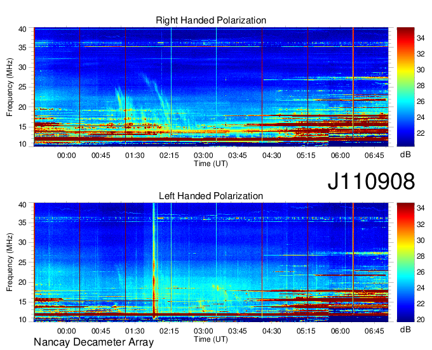Screen dimensions: 432x350
Task: Click the "Left Handed Polarization" plot title
Action: pos(211,196)
